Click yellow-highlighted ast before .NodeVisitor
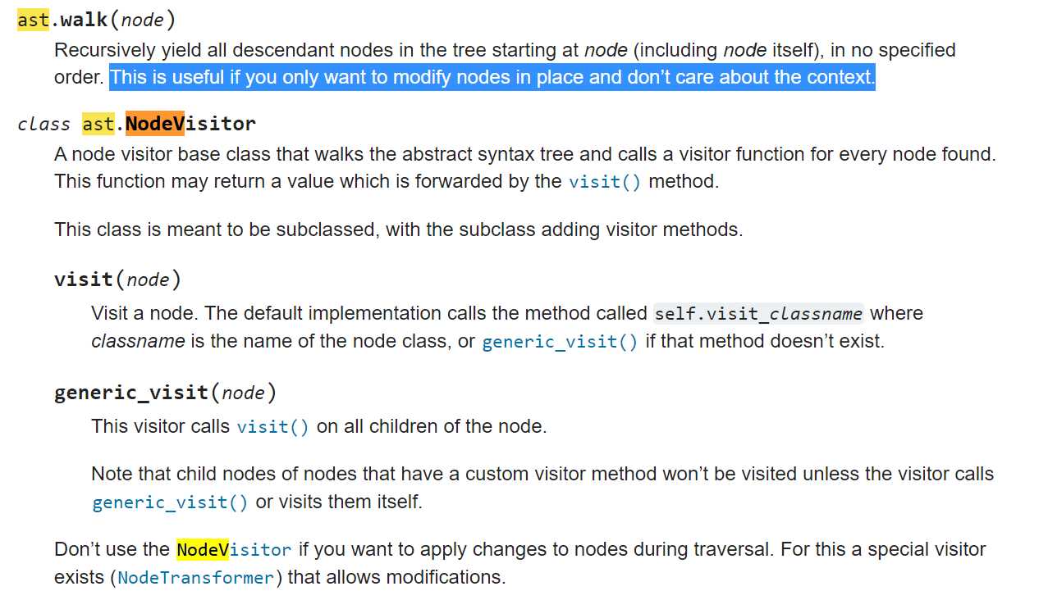The width and height of the screenshot is (1048, 600). pyautogui.click(x=98, y=124)
